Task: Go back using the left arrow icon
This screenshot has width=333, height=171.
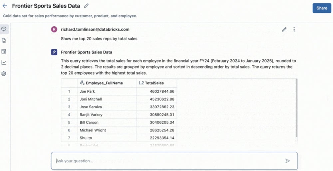Action: pos(5,6)
